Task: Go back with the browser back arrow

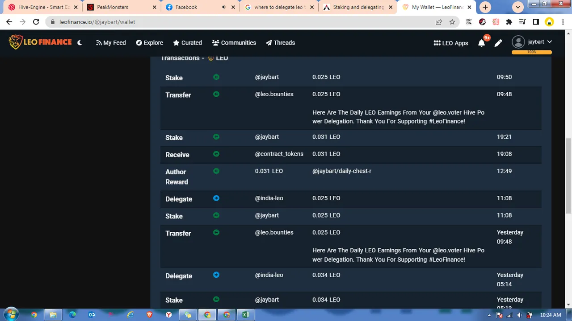Action: (9, 22)
